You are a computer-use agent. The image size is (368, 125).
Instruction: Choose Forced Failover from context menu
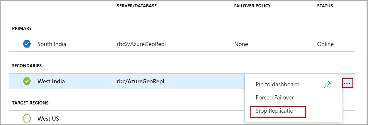click(x=274, y=97)
